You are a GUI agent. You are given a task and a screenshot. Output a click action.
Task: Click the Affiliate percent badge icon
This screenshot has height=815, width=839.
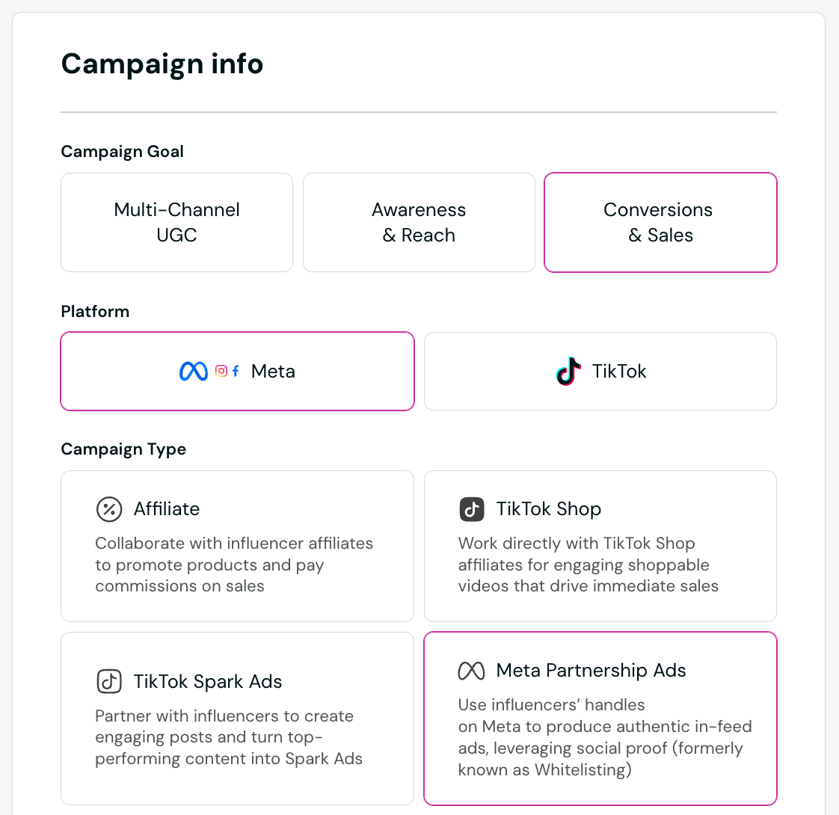[x=109, y=509]
